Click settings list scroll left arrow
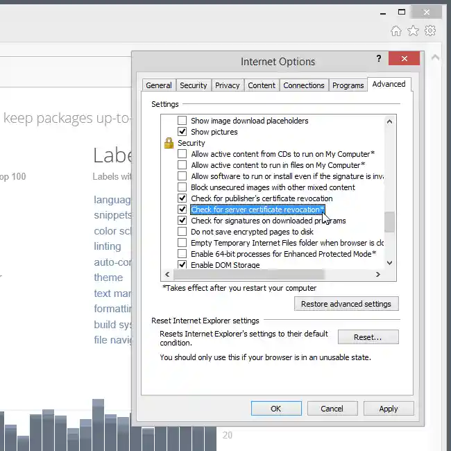 click(x=167, y=274)
